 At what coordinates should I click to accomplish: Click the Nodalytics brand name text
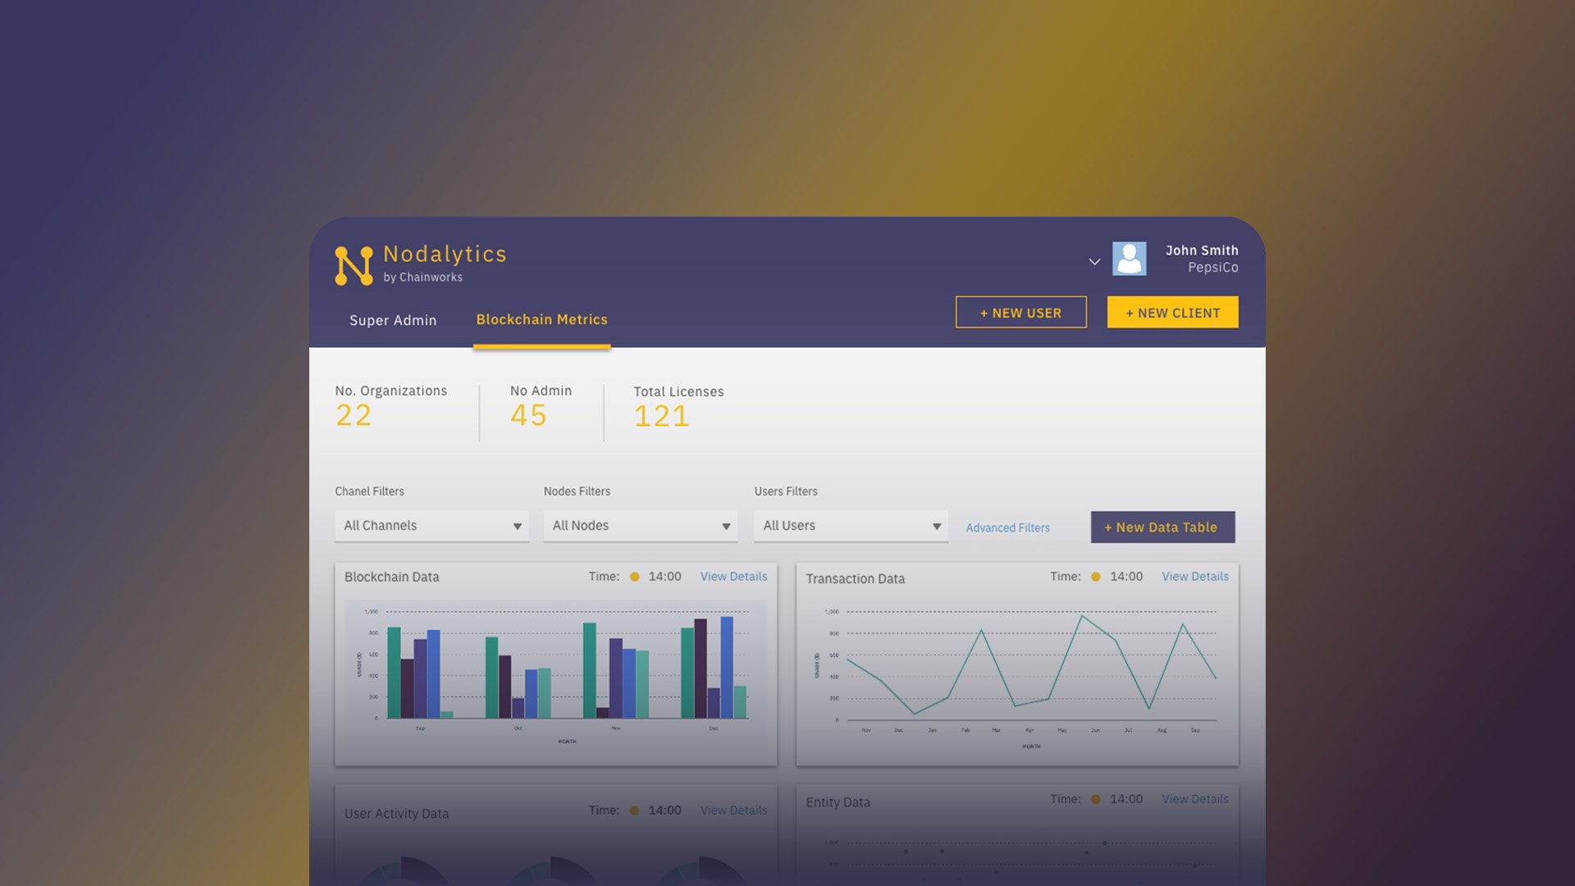(x=445, y=254)
